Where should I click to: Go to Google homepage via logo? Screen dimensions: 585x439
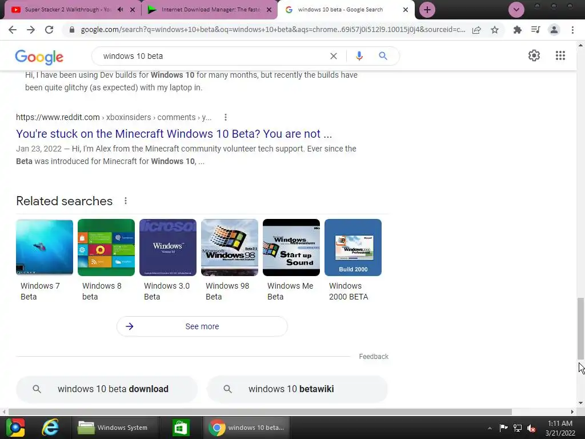tap(39, 57)
